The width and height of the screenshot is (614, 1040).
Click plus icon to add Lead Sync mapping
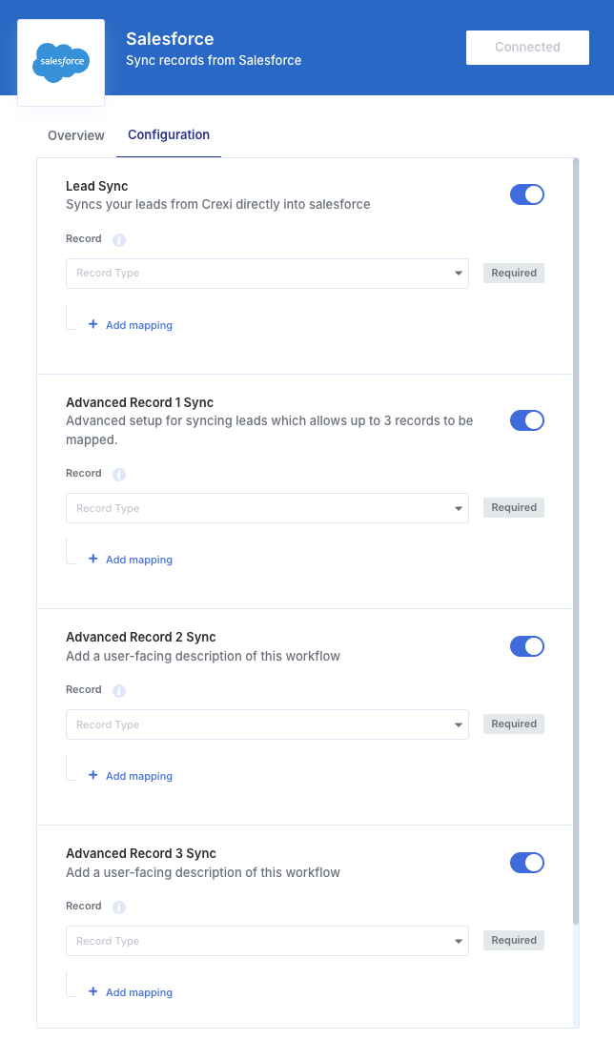(x=93, y=324)
